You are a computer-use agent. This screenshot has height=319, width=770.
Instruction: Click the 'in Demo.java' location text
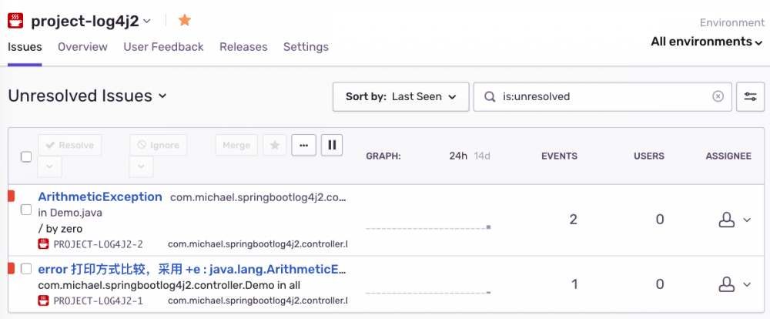click(x=70, y=213)
